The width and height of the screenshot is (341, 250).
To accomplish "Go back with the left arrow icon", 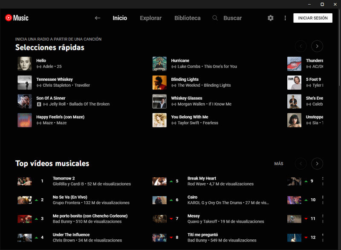I will (98, 18).
